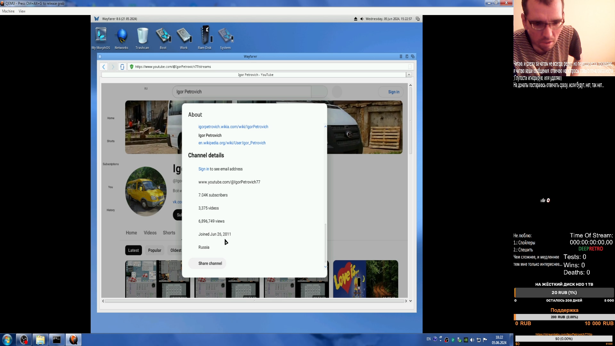The width and height of the screenshot is (615, 346).
Task: Click the Ram Disk desktop icon
Action: [204, 37]
